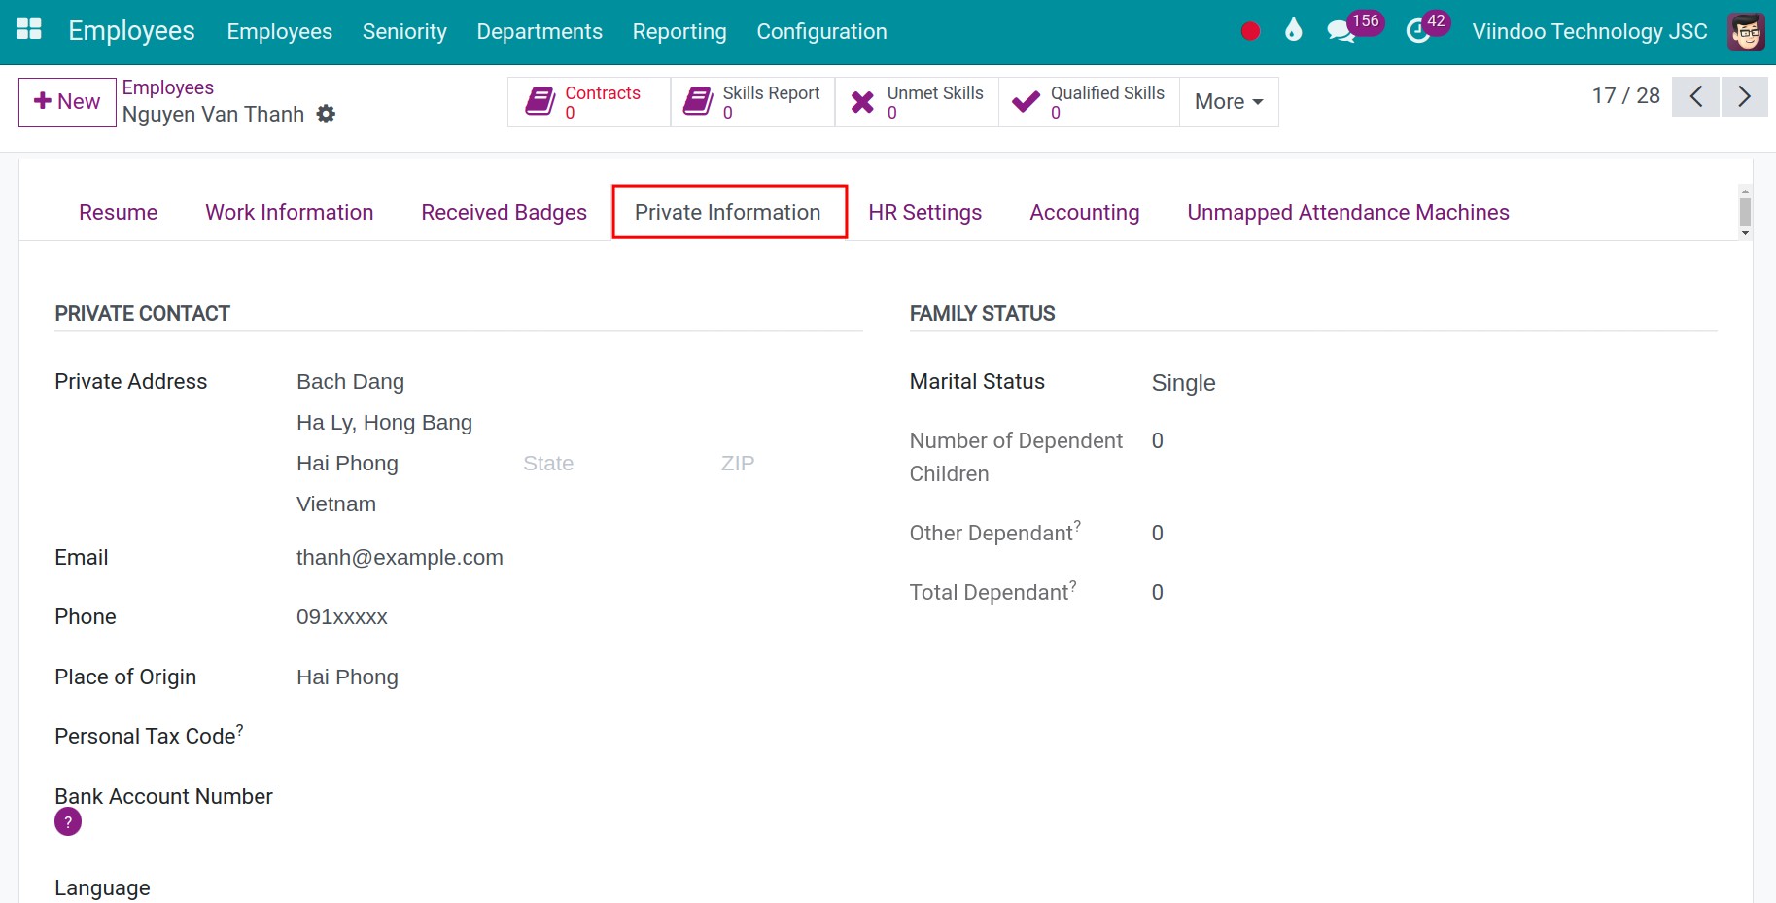Open the Skills Report smart button
1776x903 pixels.
tap(752, 102)
